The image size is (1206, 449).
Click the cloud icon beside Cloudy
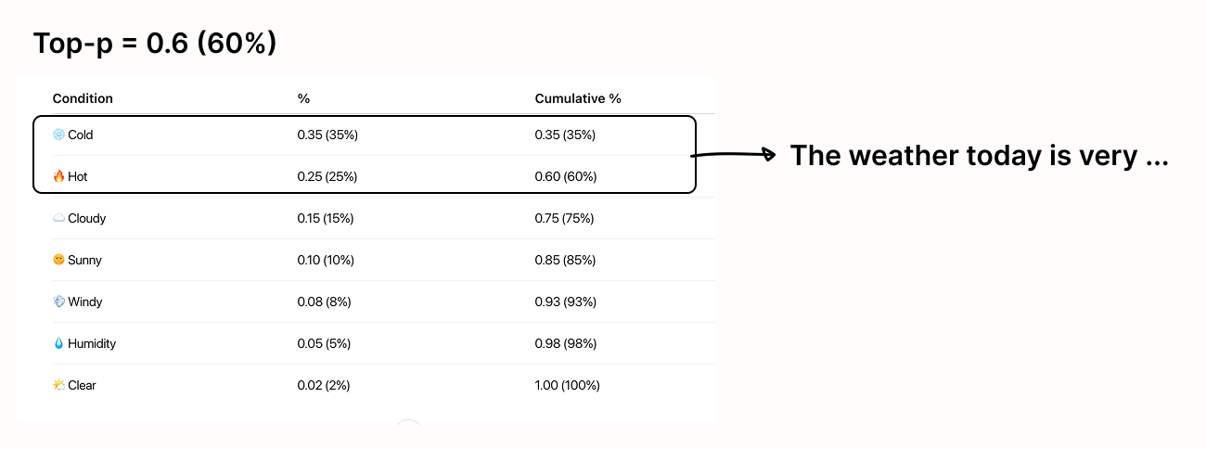[x=59, y=218]
